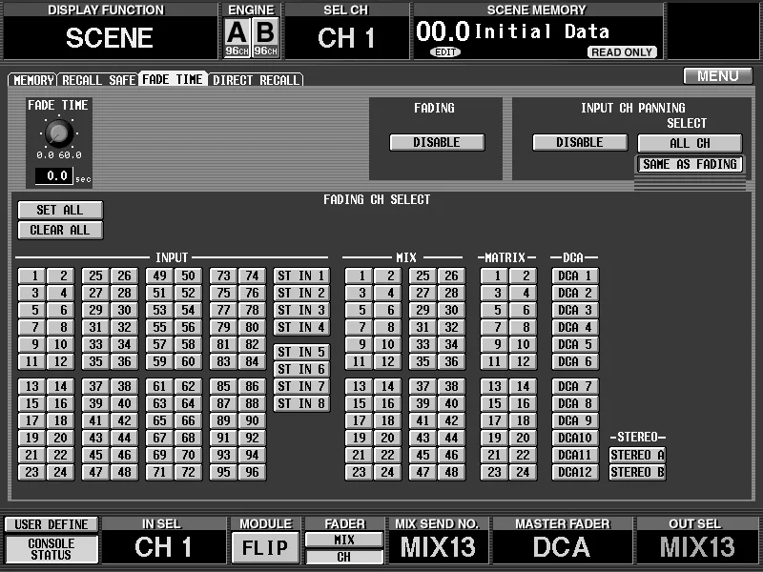Toggle DCA 6 fading
Screen dimensions: 763x572
coord(575,362)
